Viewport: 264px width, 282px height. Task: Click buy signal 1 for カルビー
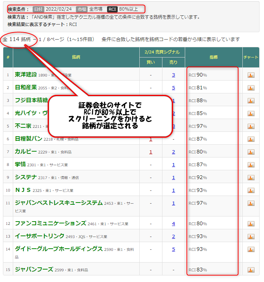pos(151,152)
